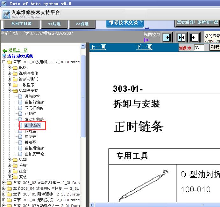Click the 曲轴皮带轮 page icon
The image size is (220, 207).
click(20, 154)
